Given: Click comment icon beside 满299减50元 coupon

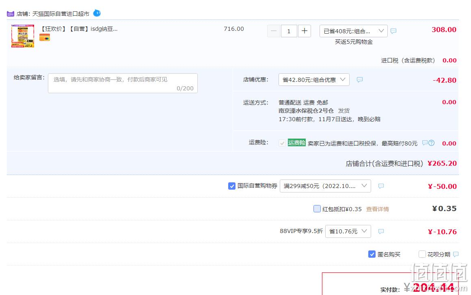Looking at the screenshot, I should pos(381,186).
